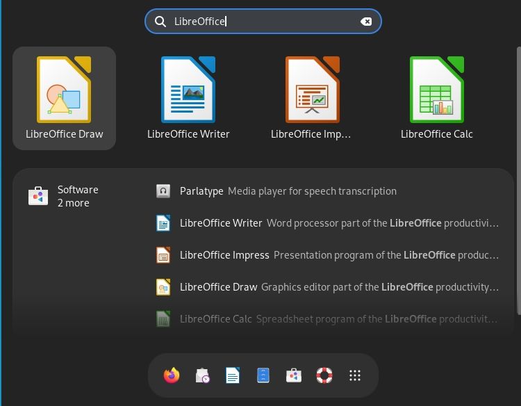Select the Parlatype software result

coord(327,191)
